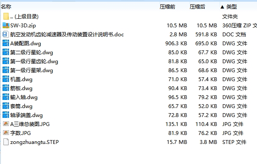Select file name 轴承端盖.dwg

pos(27,115)
